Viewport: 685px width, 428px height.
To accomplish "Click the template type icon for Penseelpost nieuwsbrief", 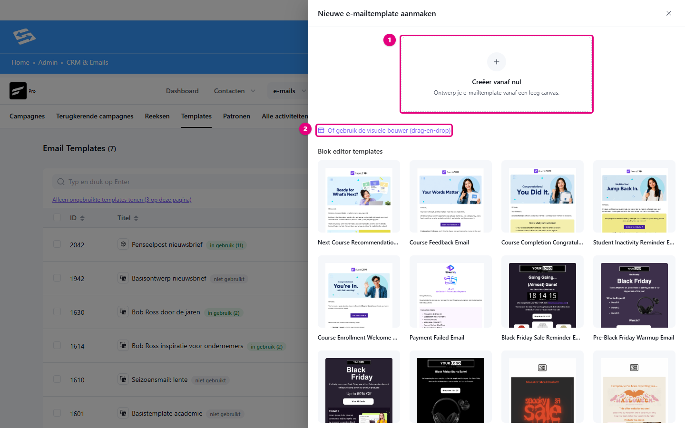I will pos(123,244).
